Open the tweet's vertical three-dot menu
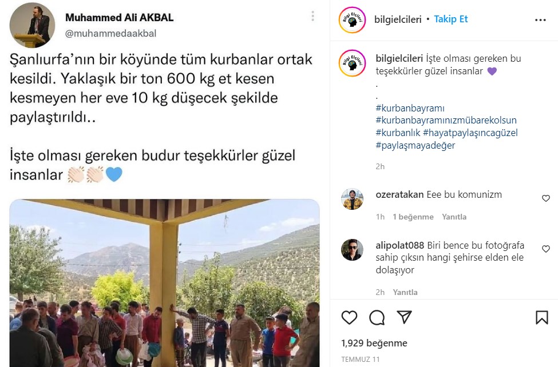Image resolution: width=558 pixels, height=367 pixels. [312, 16]
